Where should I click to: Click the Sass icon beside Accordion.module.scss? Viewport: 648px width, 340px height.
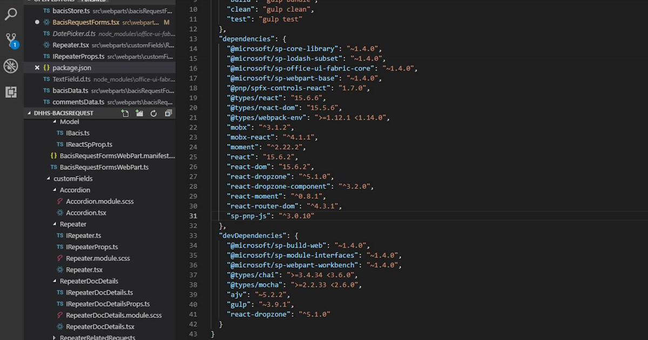click(x=60, y=201)
